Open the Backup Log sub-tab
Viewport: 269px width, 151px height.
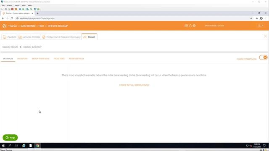point(22,59)
